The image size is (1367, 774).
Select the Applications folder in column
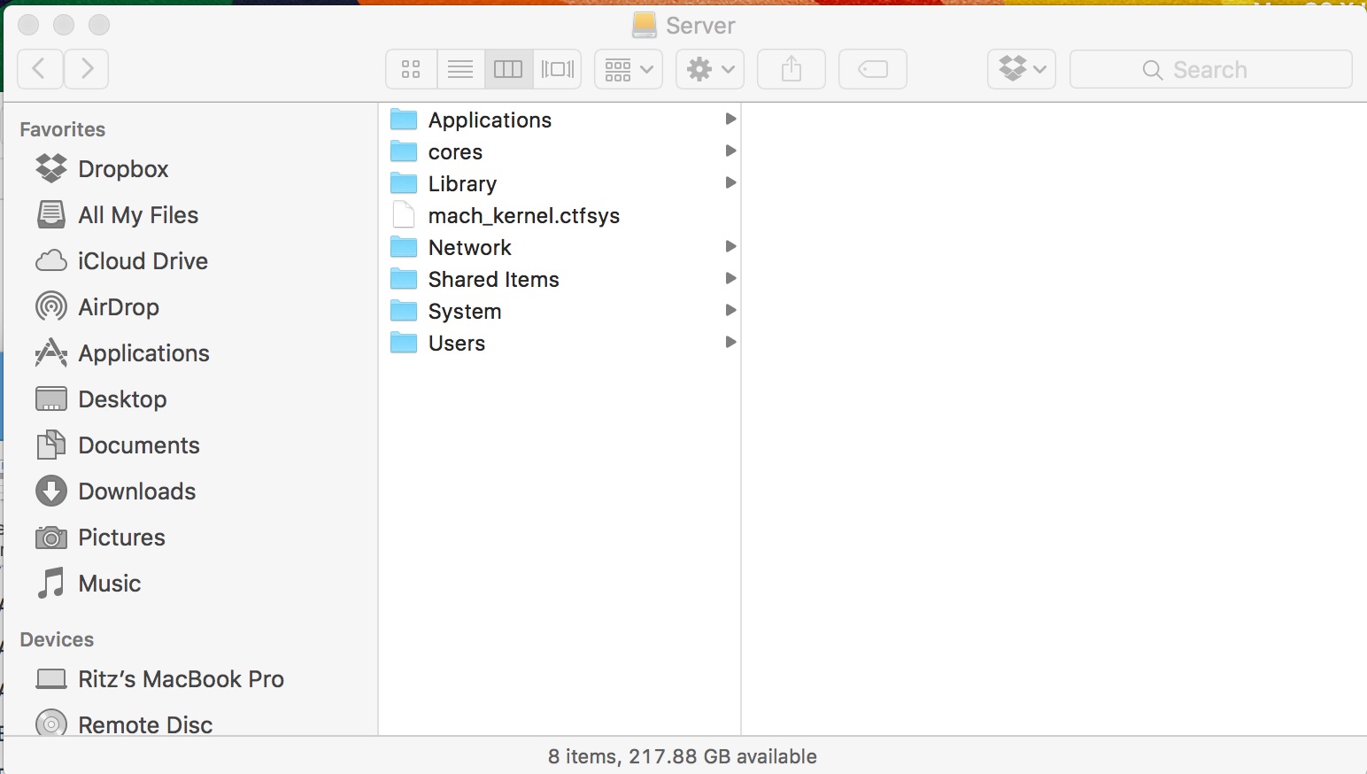click(560, 120)
